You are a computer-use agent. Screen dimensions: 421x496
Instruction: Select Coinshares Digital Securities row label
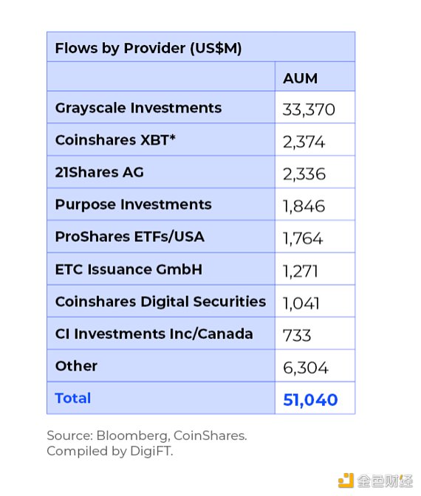click(x=160, y=301)
